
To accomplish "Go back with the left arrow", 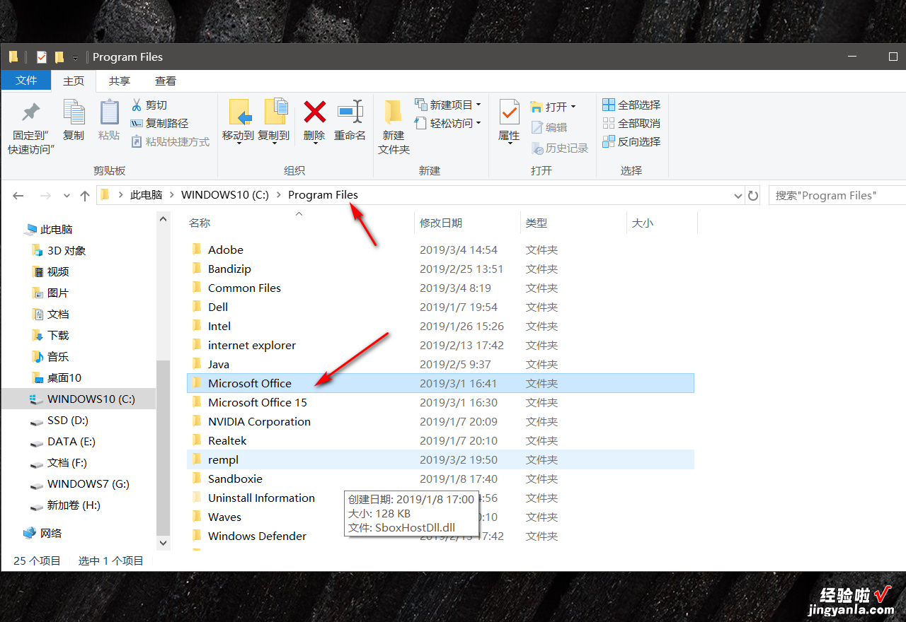I will point(18,195).
